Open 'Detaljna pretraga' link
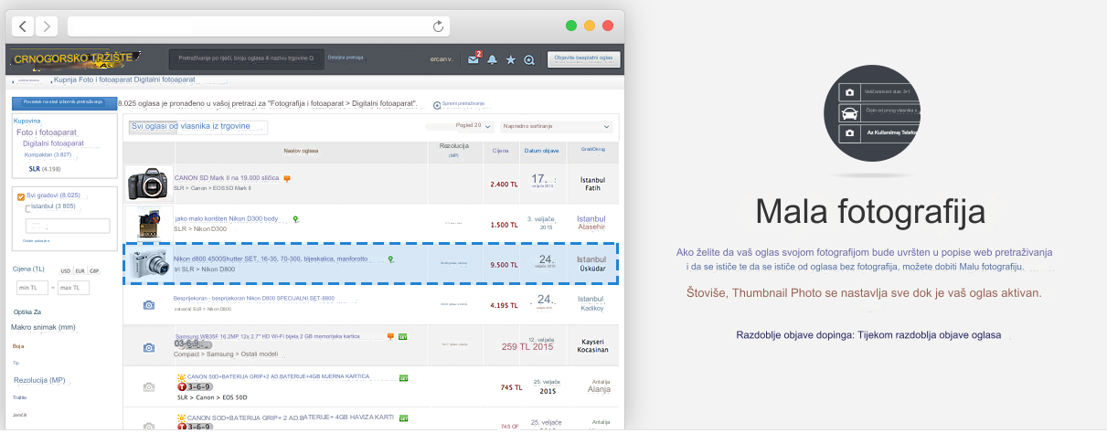The height and width of the screenshot is (433, 1107). (346, 58)
